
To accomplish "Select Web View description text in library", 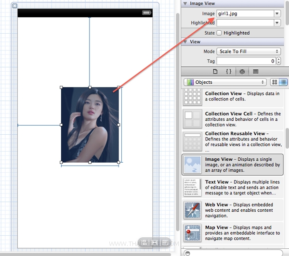I will coord(239,210).
